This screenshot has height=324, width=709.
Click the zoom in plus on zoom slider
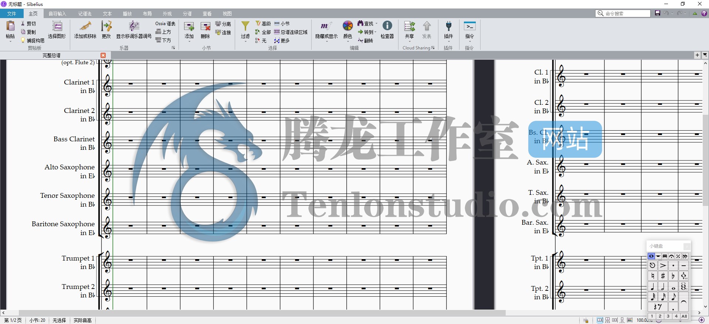click(702, 320)
